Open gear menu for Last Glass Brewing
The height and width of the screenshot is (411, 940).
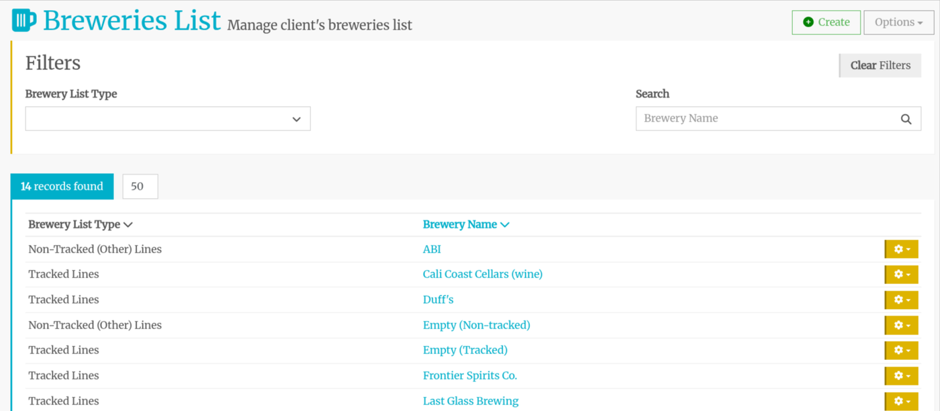coord(902,401)
